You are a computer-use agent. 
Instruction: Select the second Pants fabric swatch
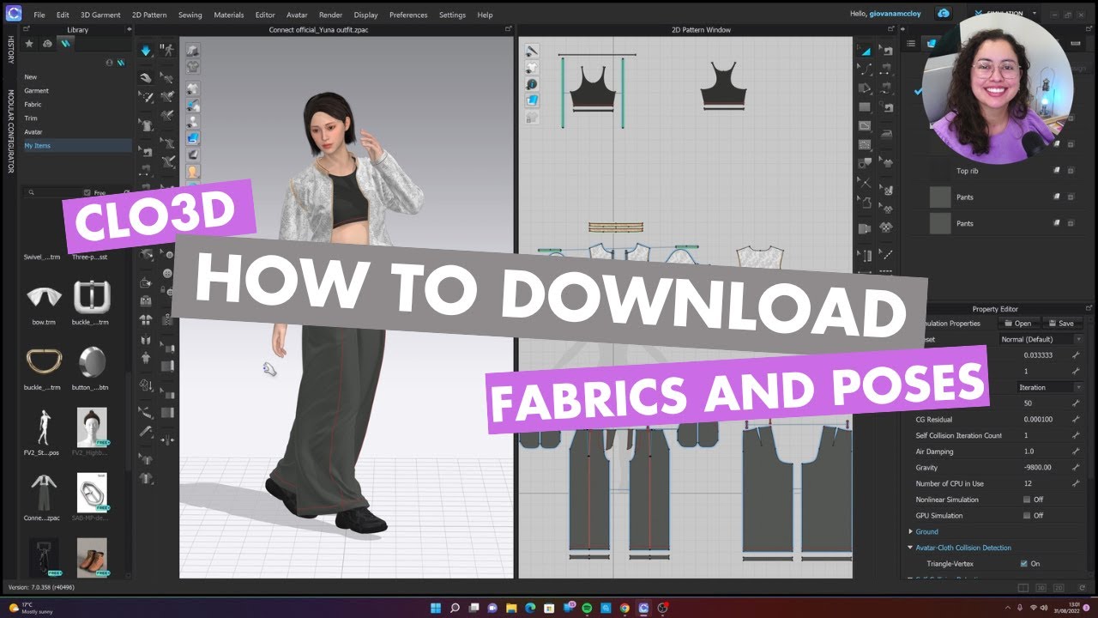click(x=940, y=223)
